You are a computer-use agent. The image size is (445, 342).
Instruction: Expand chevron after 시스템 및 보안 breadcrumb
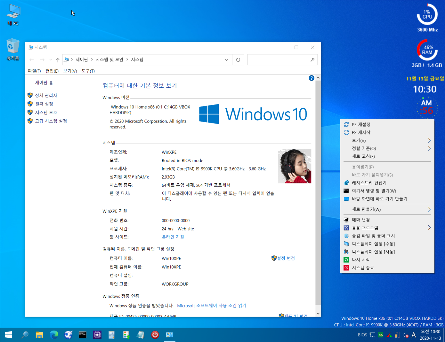127,59
